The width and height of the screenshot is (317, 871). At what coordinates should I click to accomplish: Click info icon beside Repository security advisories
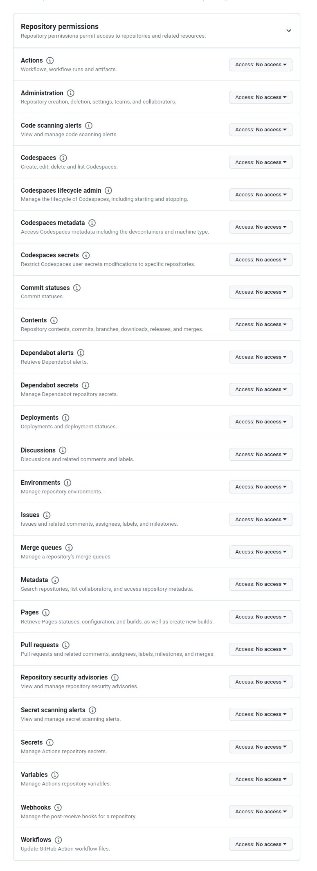pos(115,677)
